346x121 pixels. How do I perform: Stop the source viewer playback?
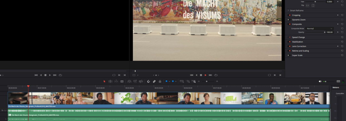pos(45,75)
